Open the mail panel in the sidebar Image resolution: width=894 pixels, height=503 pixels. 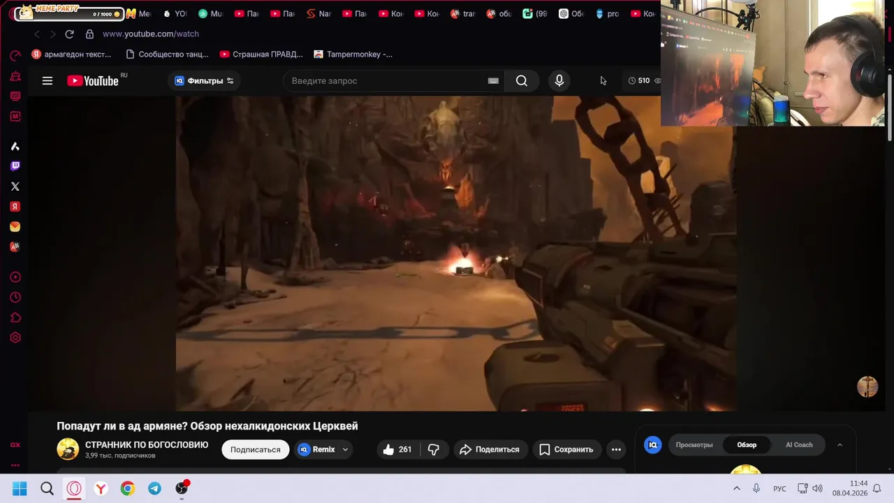[x=15, y=227]
